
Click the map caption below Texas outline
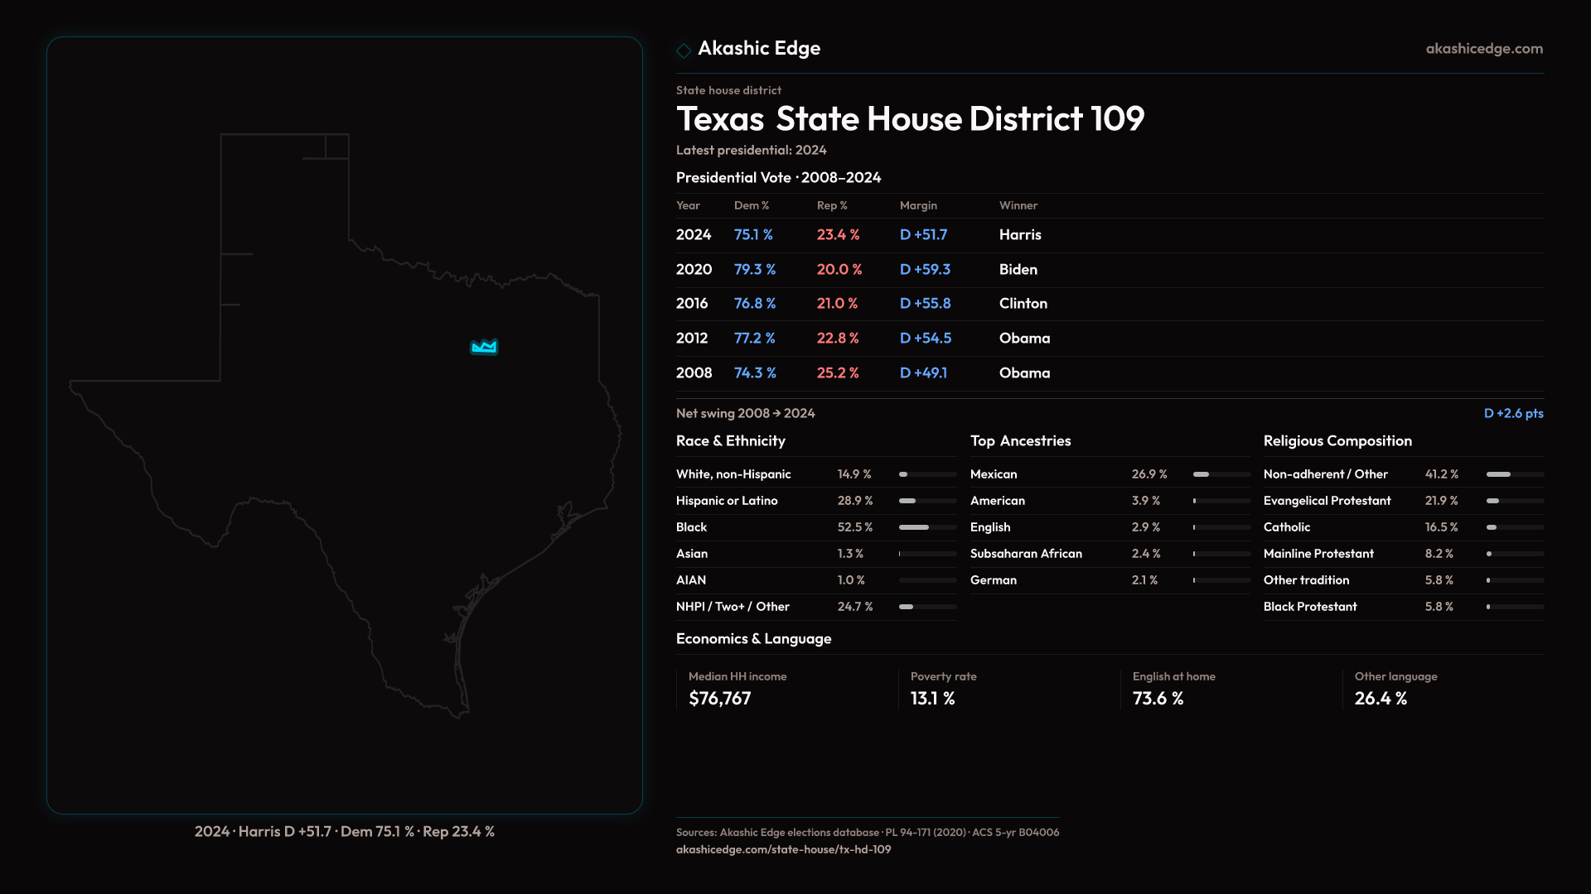[344, 831]
